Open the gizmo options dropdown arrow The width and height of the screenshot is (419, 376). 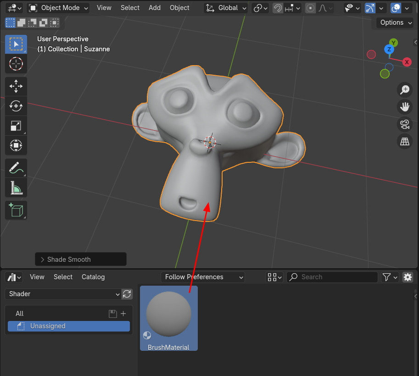[x=381, y=8]
